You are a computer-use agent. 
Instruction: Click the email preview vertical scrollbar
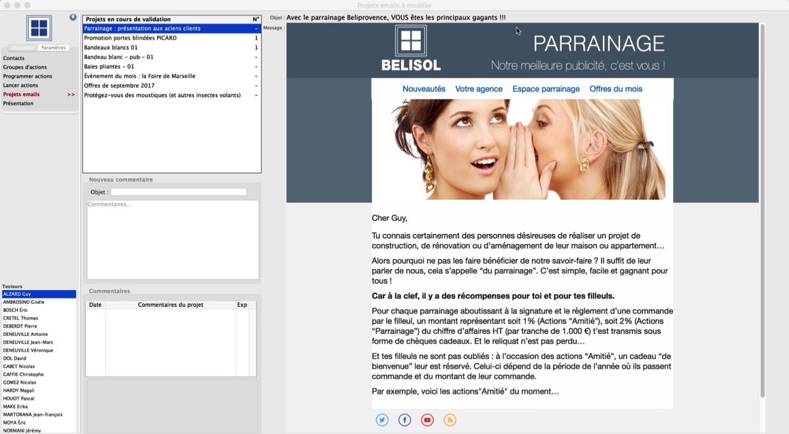click(x=762, y=210)
